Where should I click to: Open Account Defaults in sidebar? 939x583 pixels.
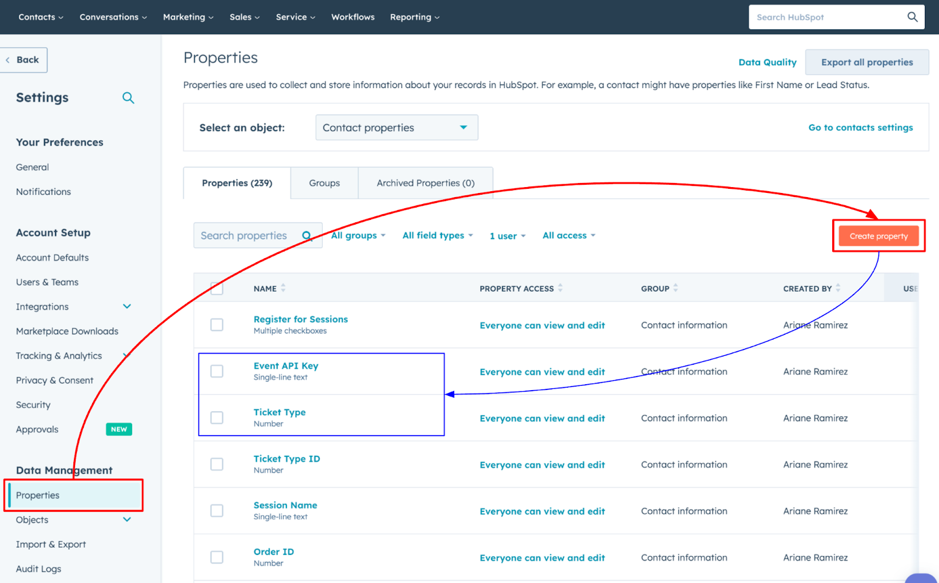tap(52, 257)
